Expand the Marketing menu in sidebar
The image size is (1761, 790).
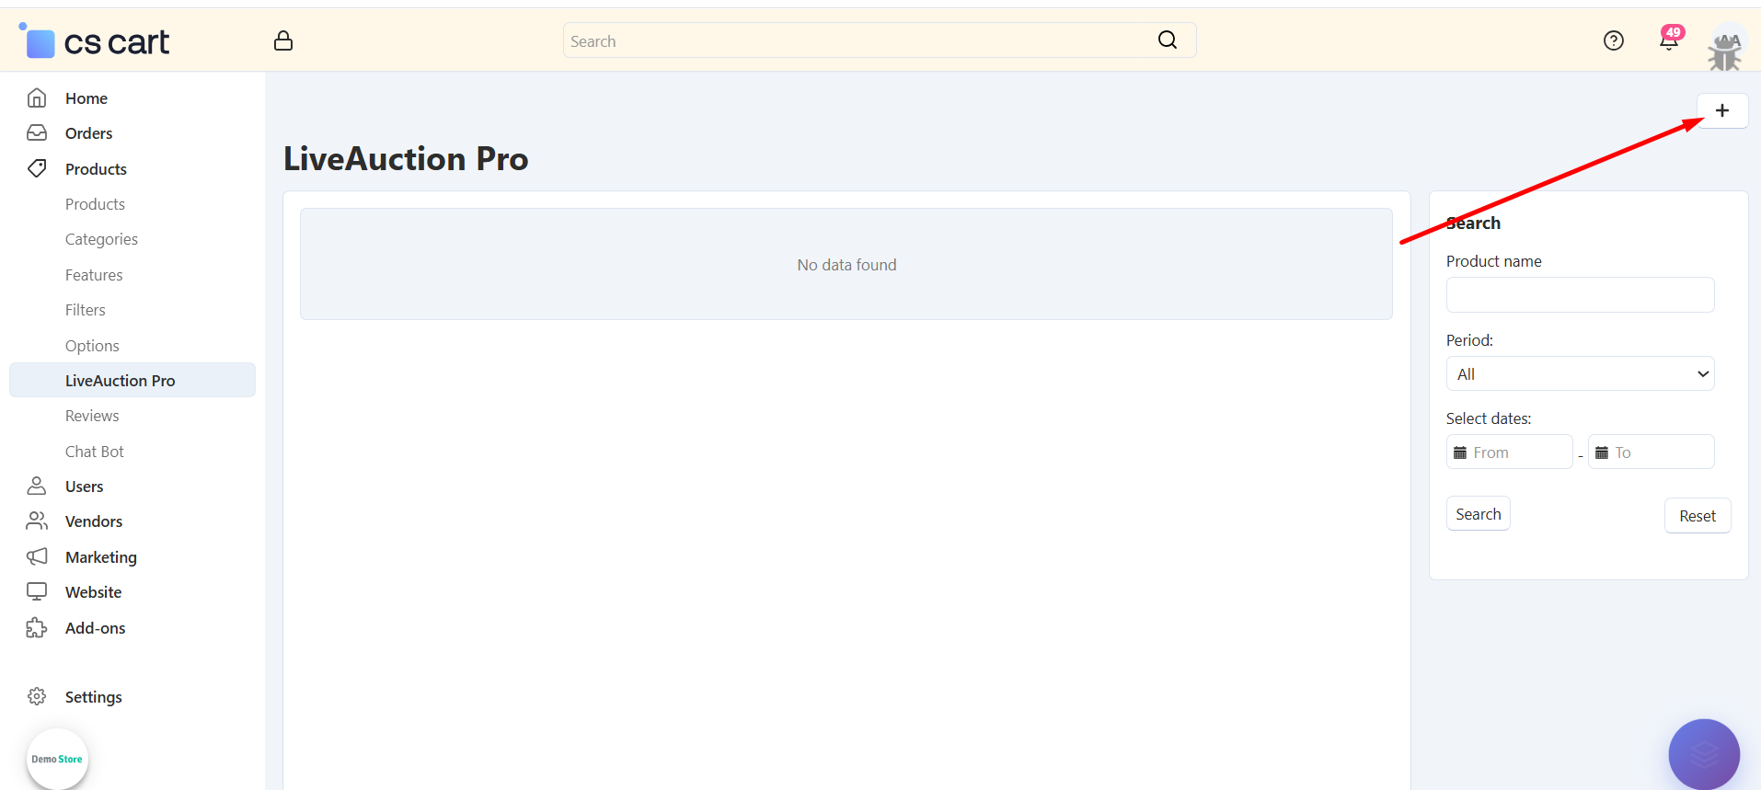tap(100, 557)
